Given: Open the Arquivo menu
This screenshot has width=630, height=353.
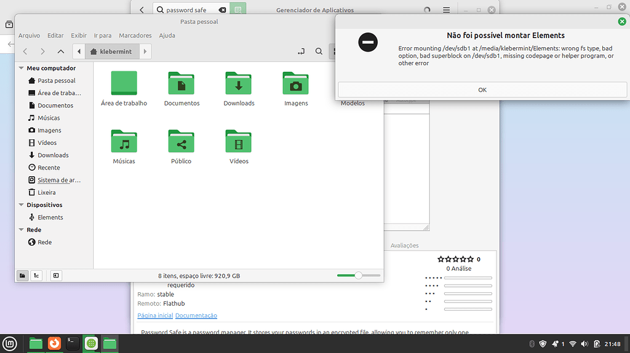Looking at the screenshot, I should tap(29, 36).
